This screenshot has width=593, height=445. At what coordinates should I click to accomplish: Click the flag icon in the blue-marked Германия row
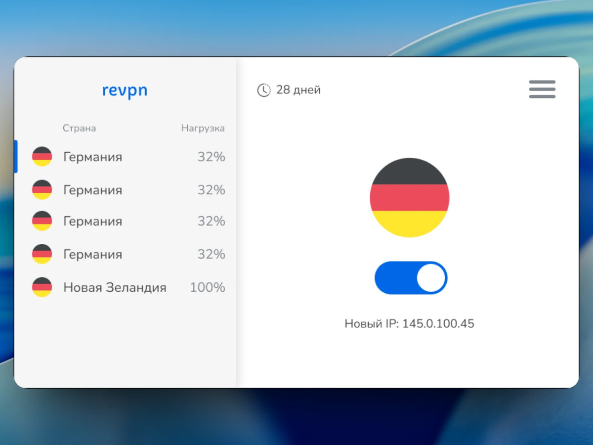[x=42, y=157]
